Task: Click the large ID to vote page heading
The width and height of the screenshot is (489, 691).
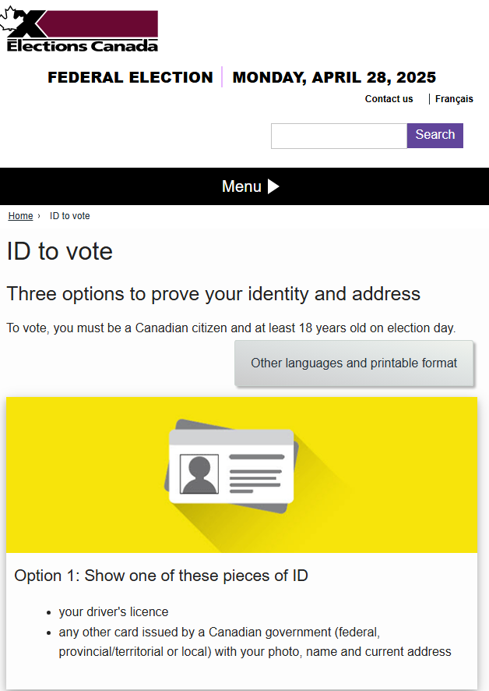Action: tap(59, 251)
